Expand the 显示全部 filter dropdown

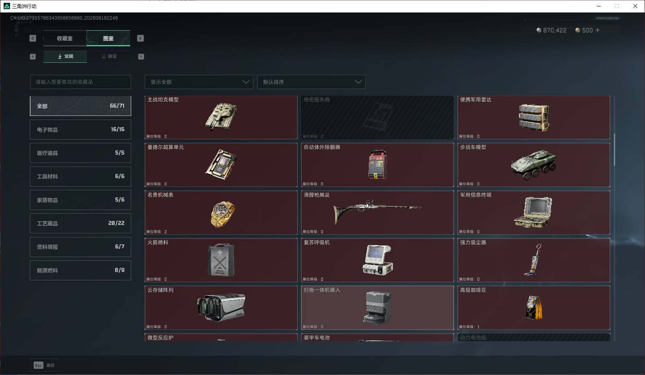(x=199, y=82)
